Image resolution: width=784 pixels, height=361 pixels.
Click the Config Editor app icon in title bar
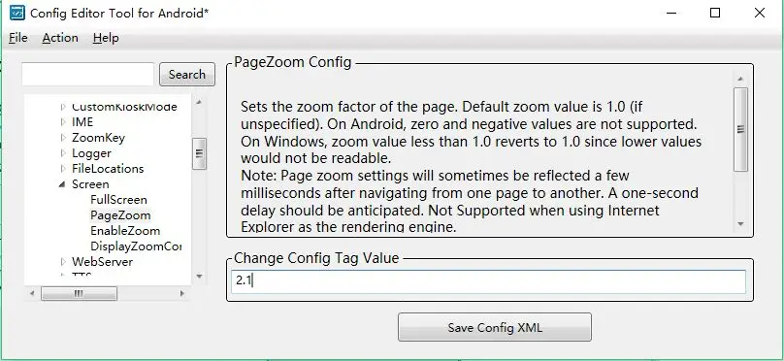[17, 13]
